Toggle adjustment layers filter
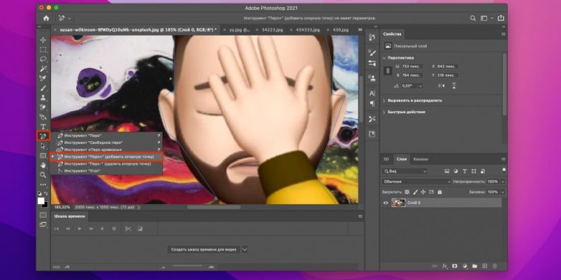 click(x=456, y=171)
